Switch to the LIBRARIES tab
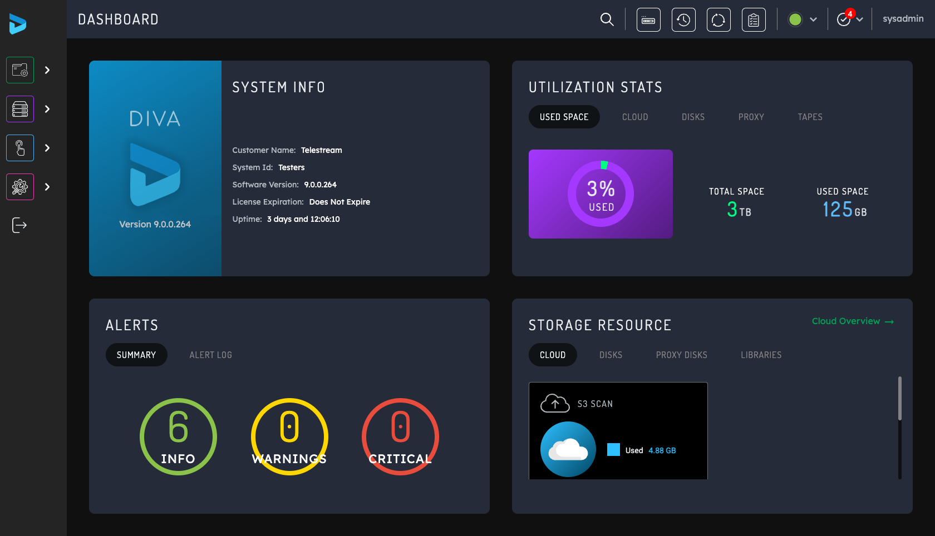Screen dimensions: 935x536 tap(761, 355)
